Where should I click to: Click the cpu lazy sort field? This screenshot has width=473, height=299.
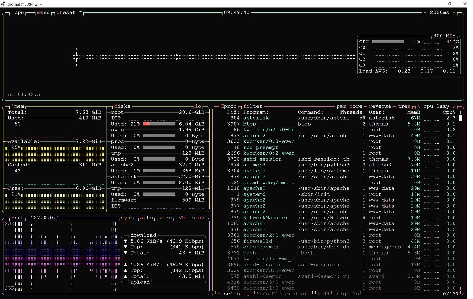436,106
